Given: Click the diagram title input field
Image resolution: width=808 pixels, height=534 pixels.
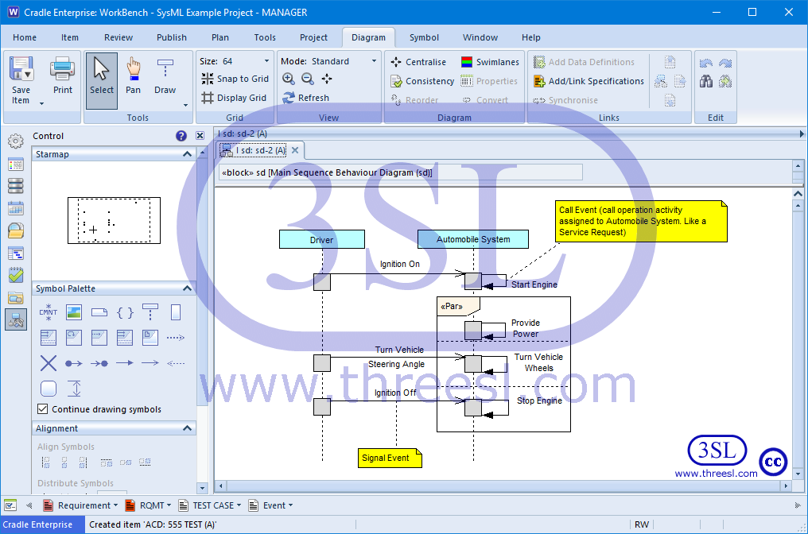Looking at the screenshot, I should click(401, 172).
